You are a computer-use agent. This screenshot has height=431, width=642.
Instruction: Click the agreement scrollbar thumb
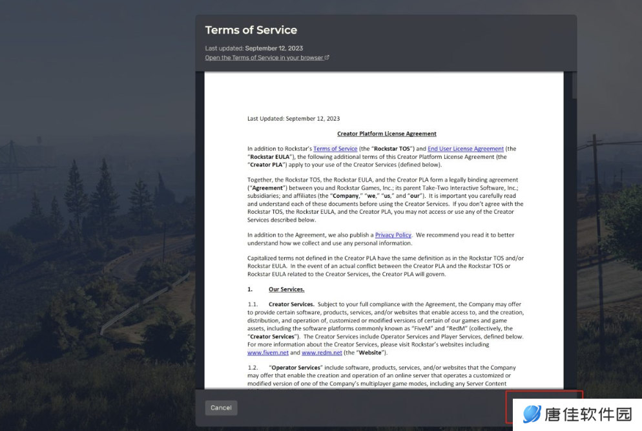[x=574, y=85]
